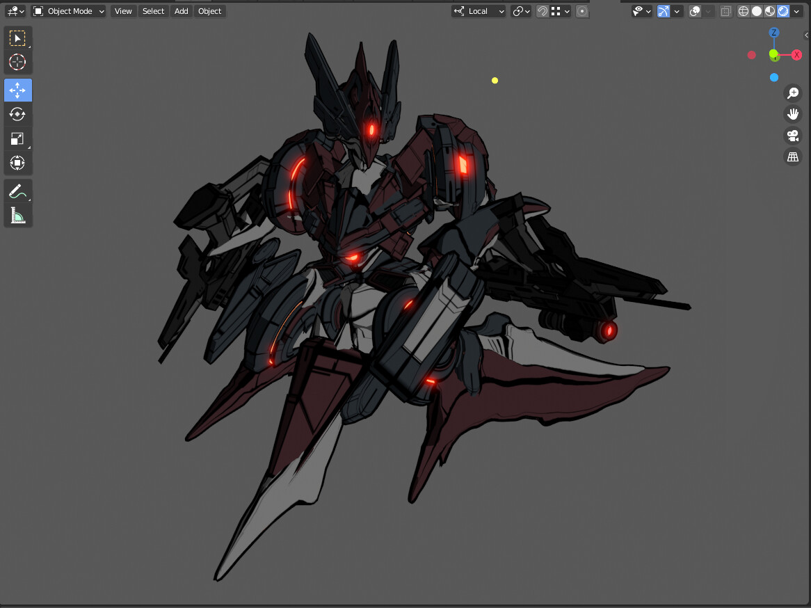Open the Add menu
The height and width of the screenshot is (608, 811).
181,11
